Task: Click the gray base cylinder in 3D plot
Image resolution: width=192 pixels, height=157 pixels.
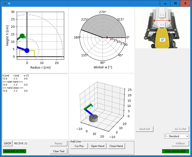Action: (x=93, y=118)
